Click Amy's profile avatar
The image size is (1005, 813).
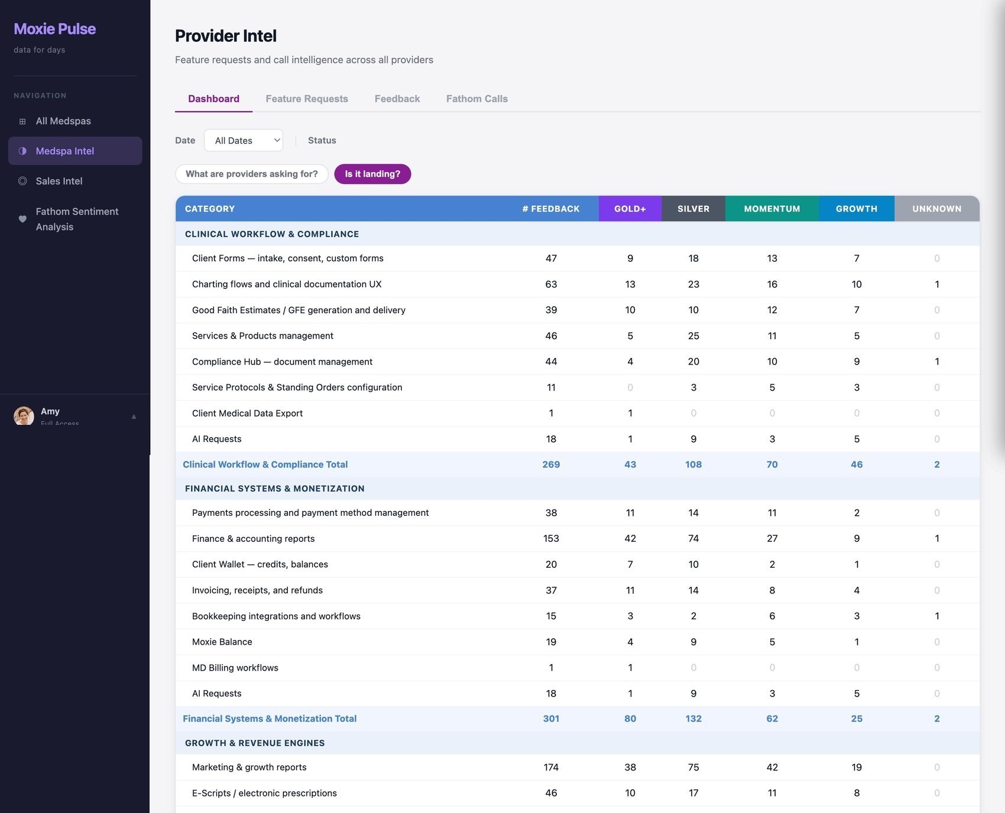tap(24, 416)
